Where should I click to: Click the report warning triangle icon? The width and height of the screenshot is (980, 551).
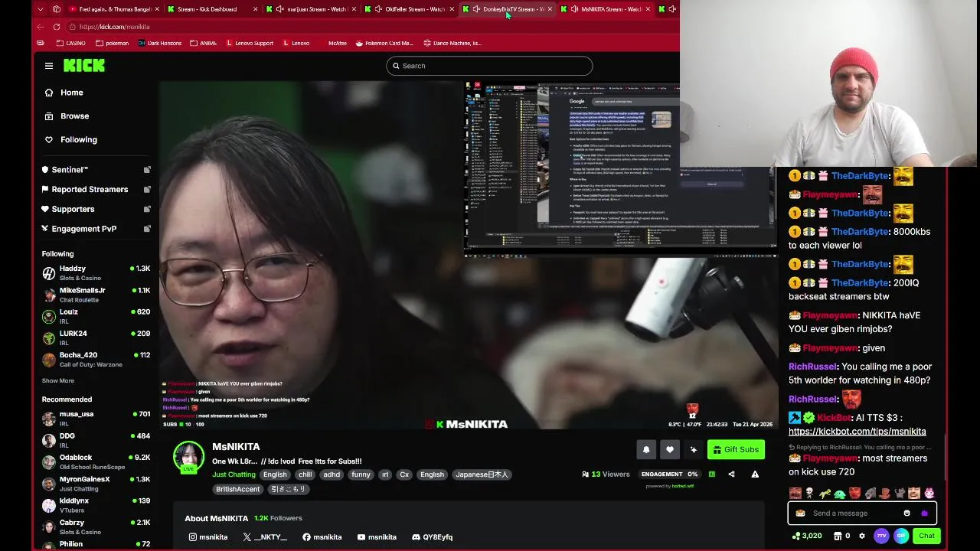tap(755, 474)
